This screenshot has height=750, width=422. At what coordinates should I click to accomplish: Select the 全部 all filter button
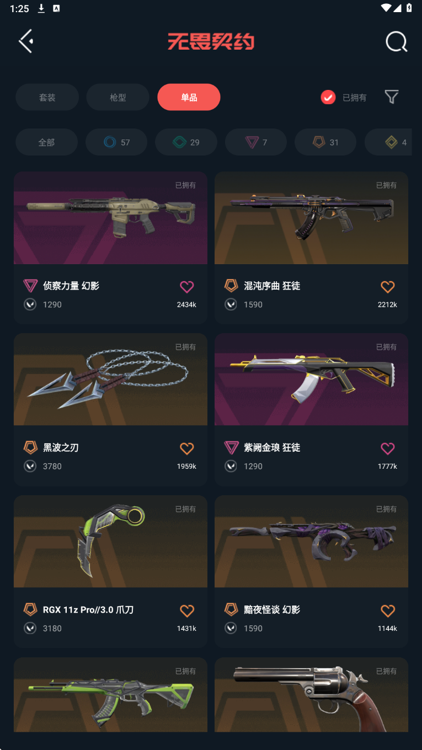[46, 142]
